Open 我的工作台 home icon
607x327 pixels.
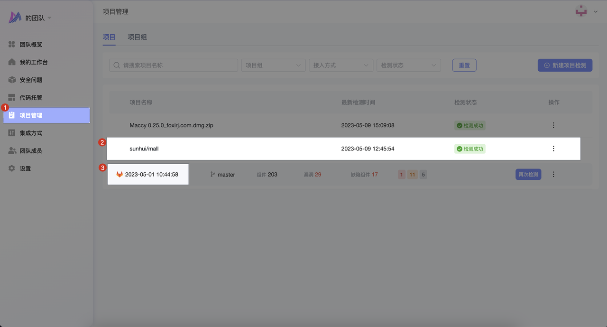[12, 62]
